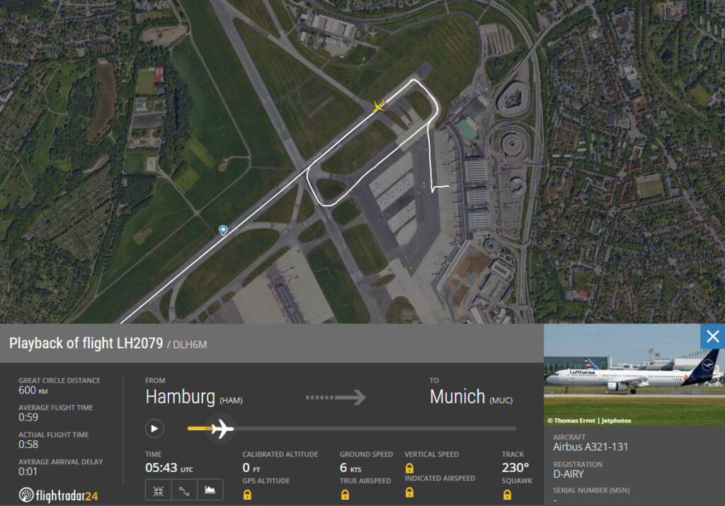Select the Munich (MUC) destination airport

[471, 397]
